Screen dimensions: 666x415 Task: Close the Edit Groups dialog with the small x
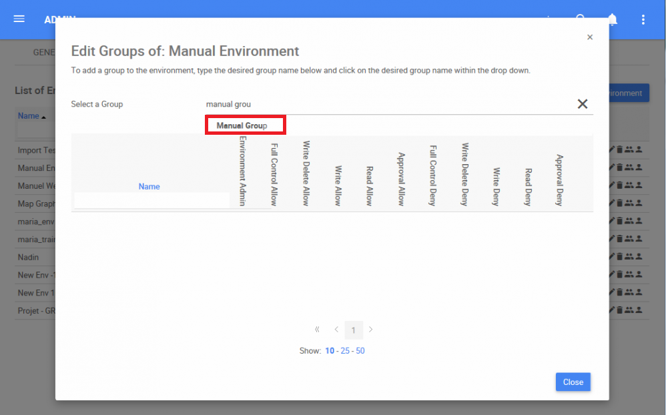590,37
